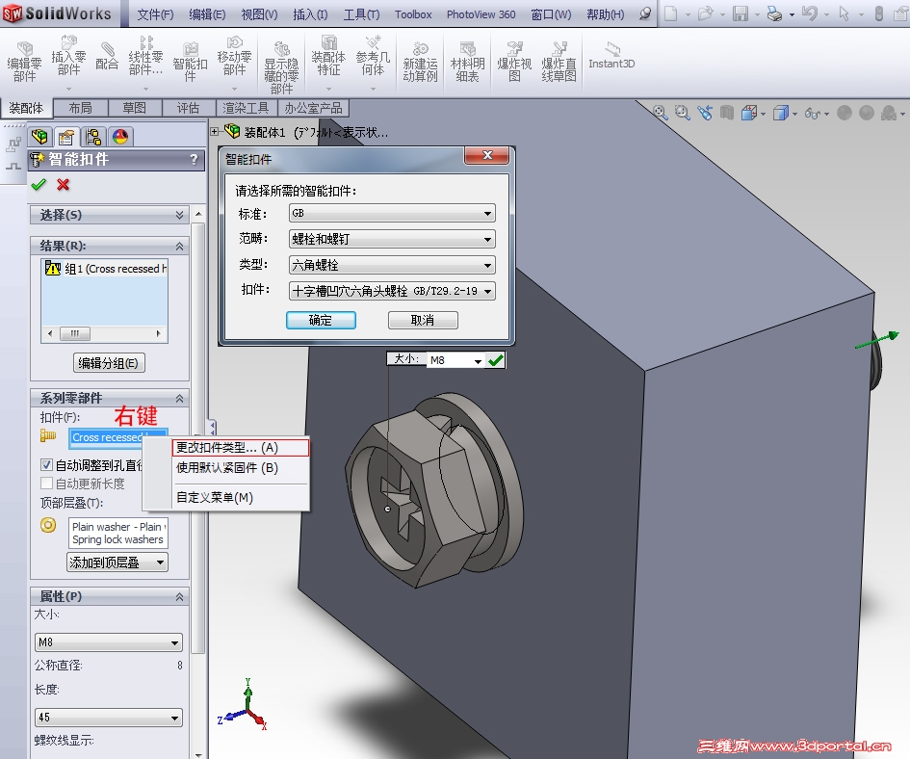Toggle 自动调整到孔直径 checkbox
Image resolution: width=910 pixels, height=759 pixels.
pyautogui.click(x=47, y=464)
